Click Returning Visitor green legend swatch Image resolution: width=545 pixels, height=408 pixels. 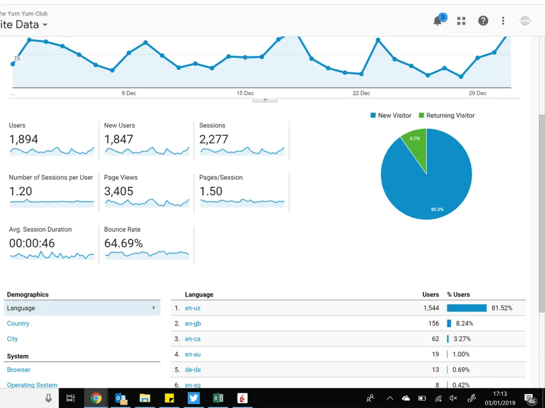422,115
